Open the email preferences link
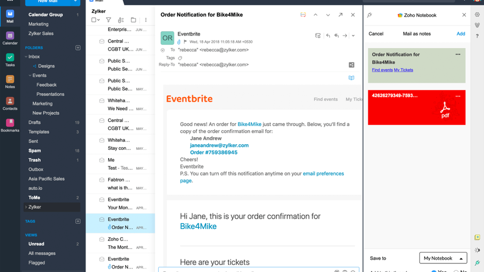The height and width of the screenshot is (272, 484). click(x=323, y=174)
